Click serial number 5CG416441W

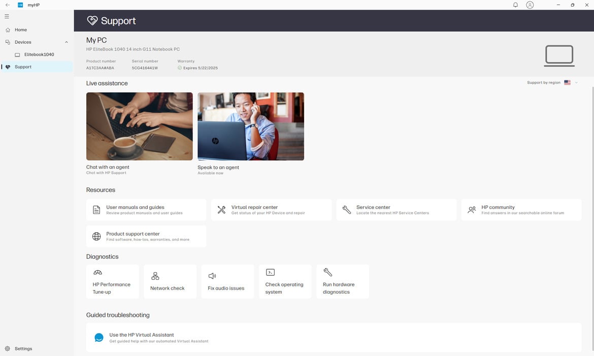145,68
